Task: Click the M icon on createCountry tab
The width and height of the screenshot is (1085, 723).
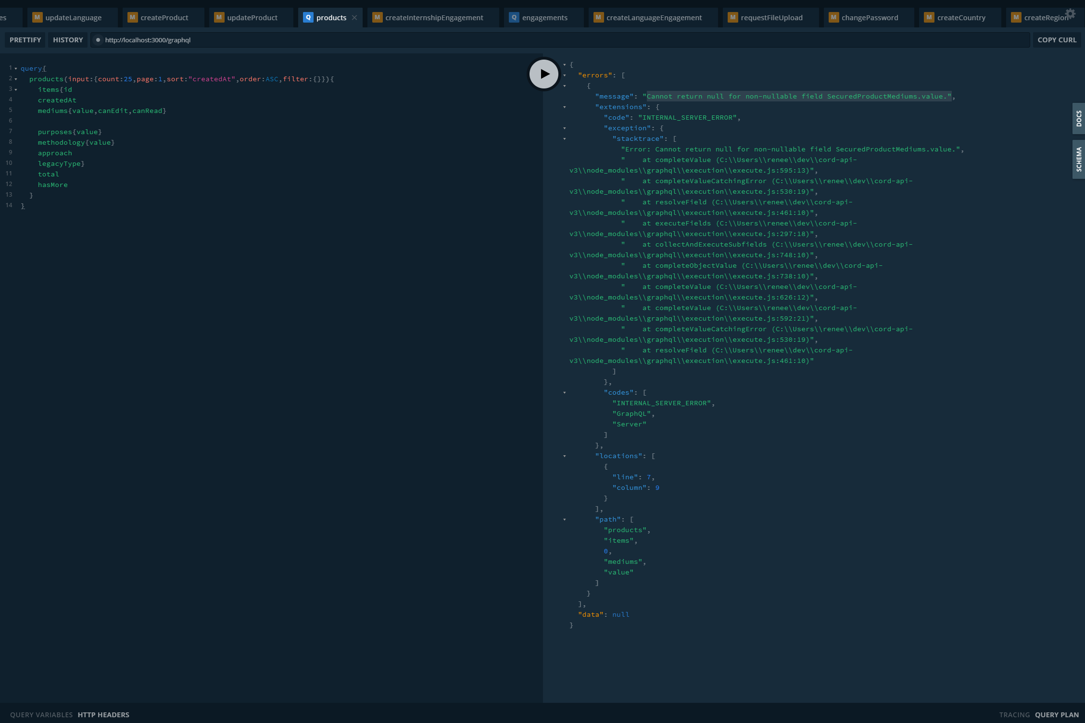Action: coord(929,17)
